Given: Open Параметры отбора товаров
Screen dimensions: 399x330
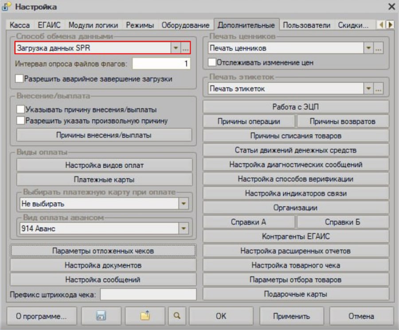Looking at the screenshot, I should tap(296, 279).
